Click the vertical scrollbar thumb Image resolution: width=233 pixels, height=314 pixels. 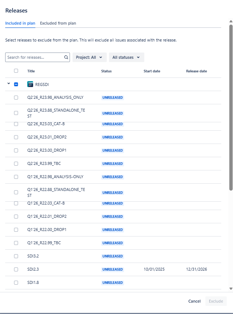coord(231,107)
